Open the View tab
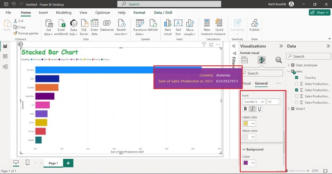332x174 pixels. (83, 12)
